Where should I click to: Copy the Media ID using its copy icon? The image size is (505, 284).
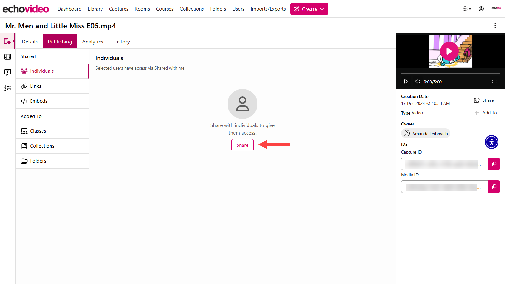click(494, 187)
